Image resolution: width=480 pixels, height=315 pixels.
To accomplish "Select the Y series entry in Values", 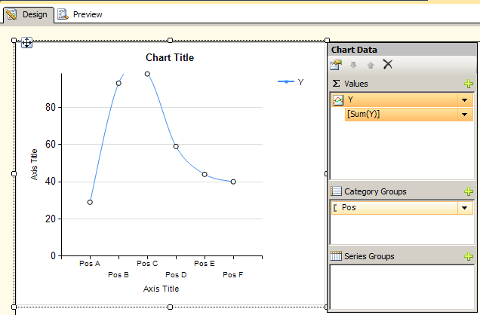I will [x=402, y=100].
